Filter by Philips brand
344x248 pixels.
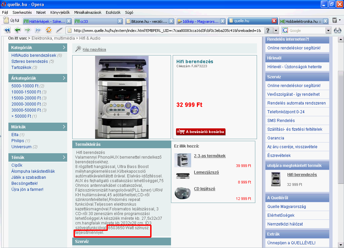(18, 141)
